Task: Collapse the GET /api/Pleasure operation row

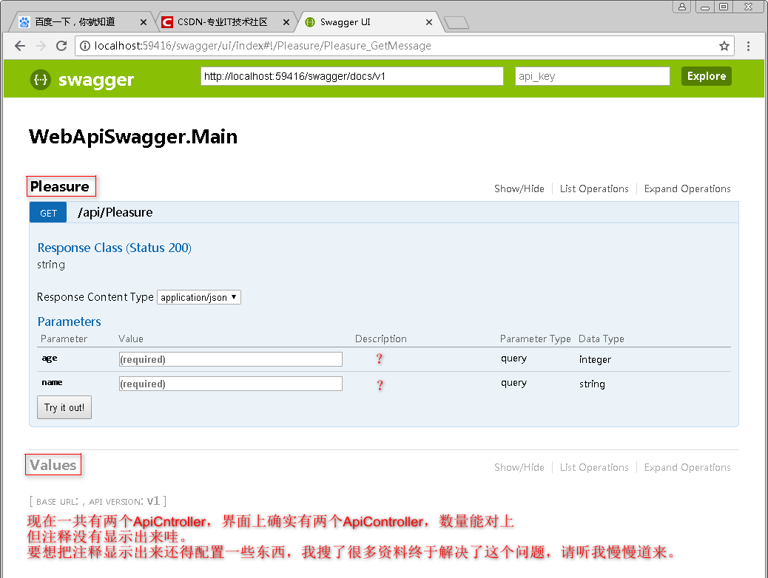Action: pos(115,212)
